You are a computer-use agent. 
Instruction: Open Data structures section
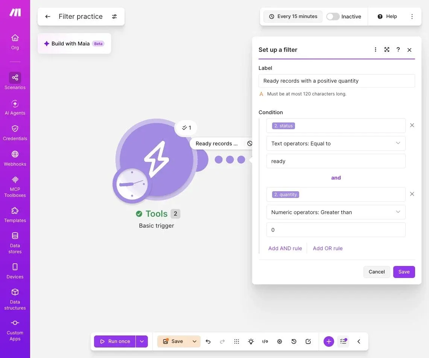click(x=15, y=299)
